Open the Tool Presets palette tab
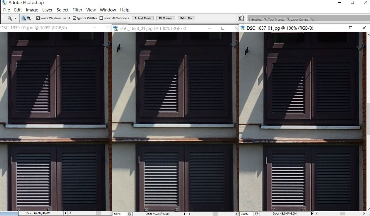Image resolution: width=370 pixels, height=216 pixels. pyautogui.click(x=276, y=19)
